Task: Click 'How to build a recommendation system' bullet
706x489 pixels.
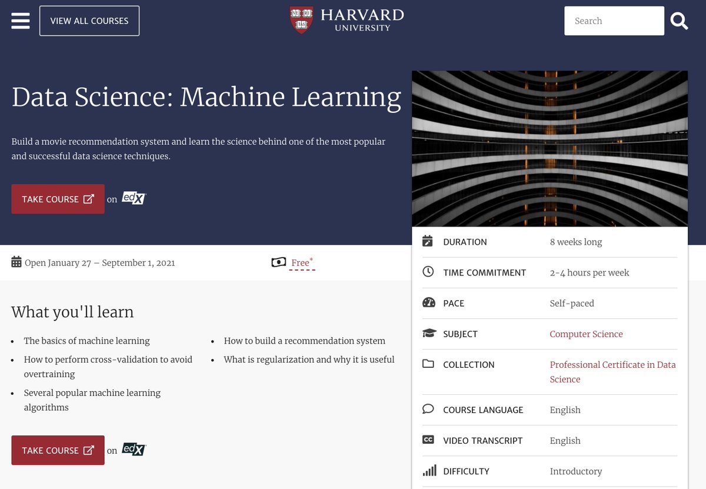Action: click(x=305, y=341)
